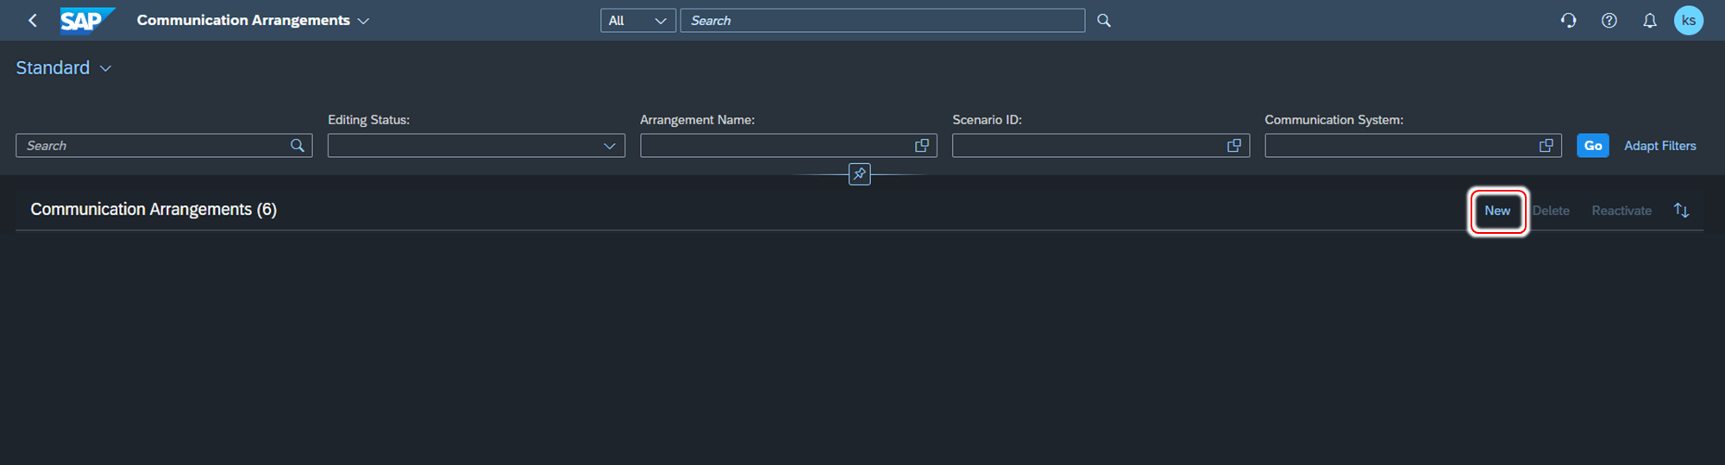Click the back arrow icon
Image resolution: width=1725 pixels, height=465 pixels.
pos(33,21)
